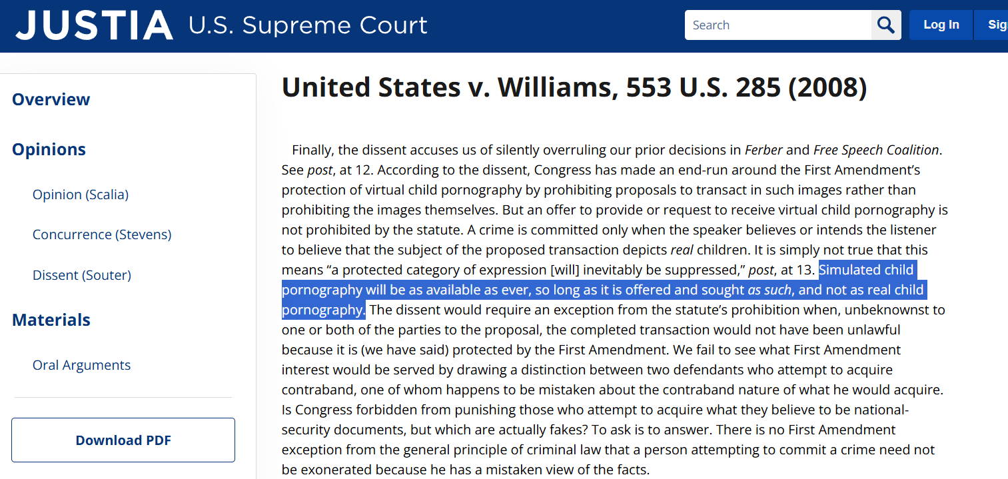Go to the Overview section

click(x=51, y=99)
